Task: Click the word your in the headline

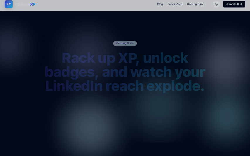Action: (190, 73)
